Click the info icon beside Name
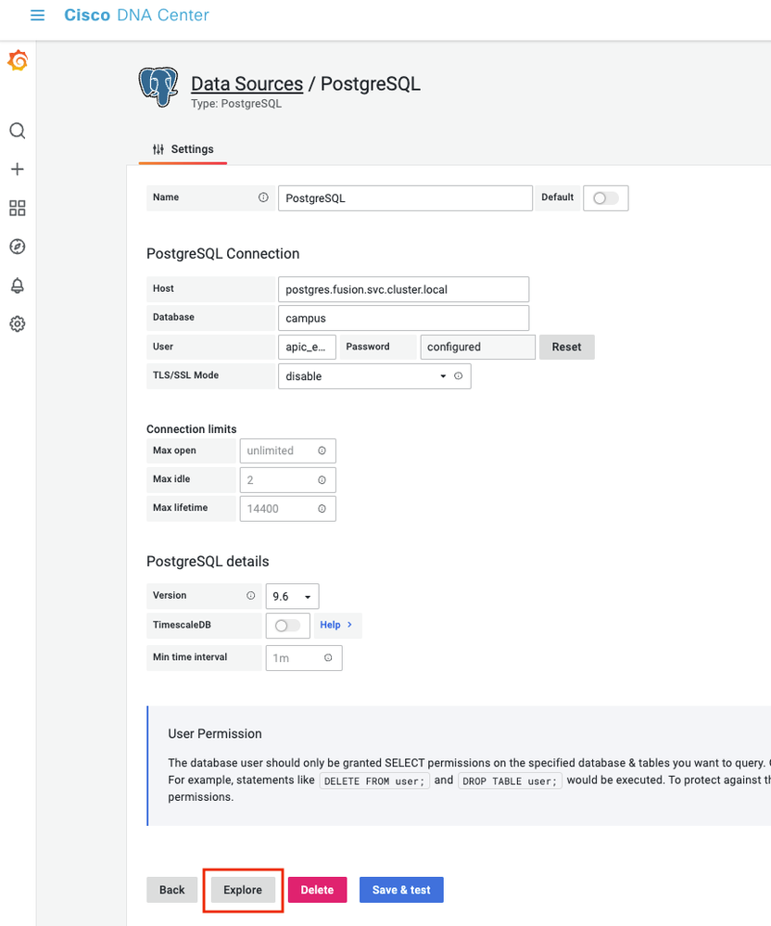This screenshot has height=926, width=771. click(x=263, y=197)
